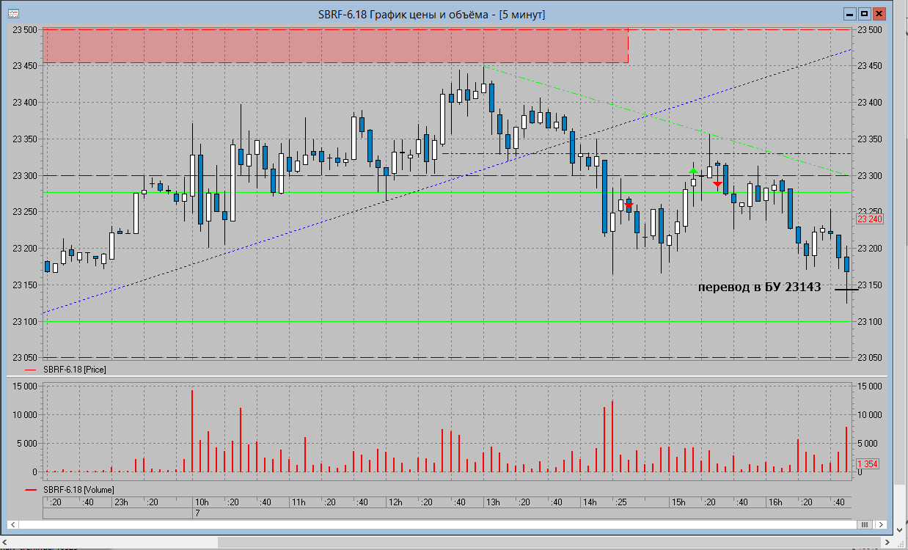Click 23 300 on the left price axis
This screenshot has width=908, height=550.
24,176
